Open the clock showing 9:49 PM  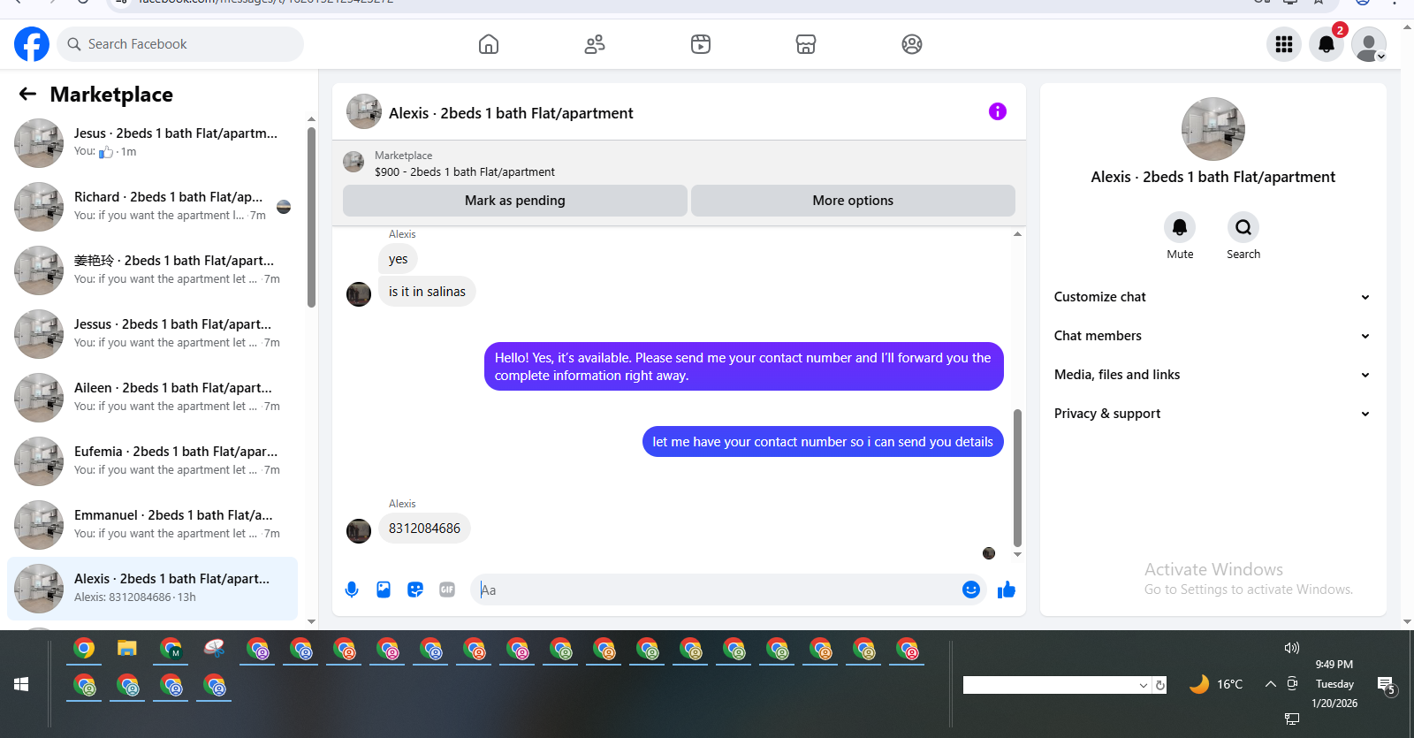[1334, 665]
